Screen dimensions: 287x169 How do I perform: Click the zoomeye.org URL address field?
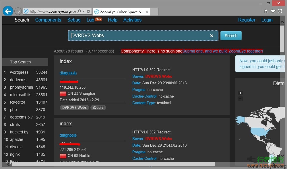[x=53, y=11]
